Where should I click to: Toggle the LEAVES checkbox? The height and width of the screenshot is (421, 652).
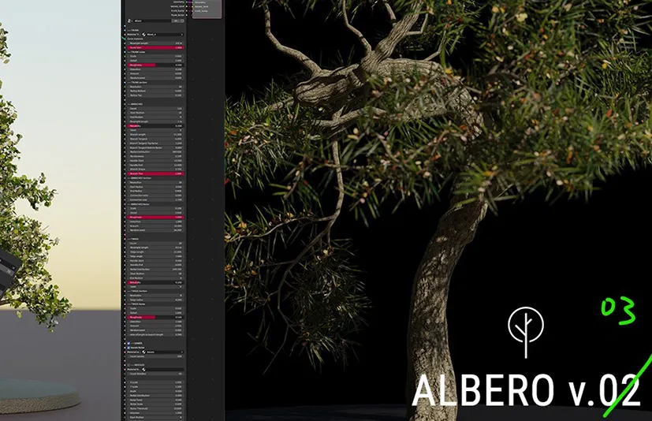(129, 342)
